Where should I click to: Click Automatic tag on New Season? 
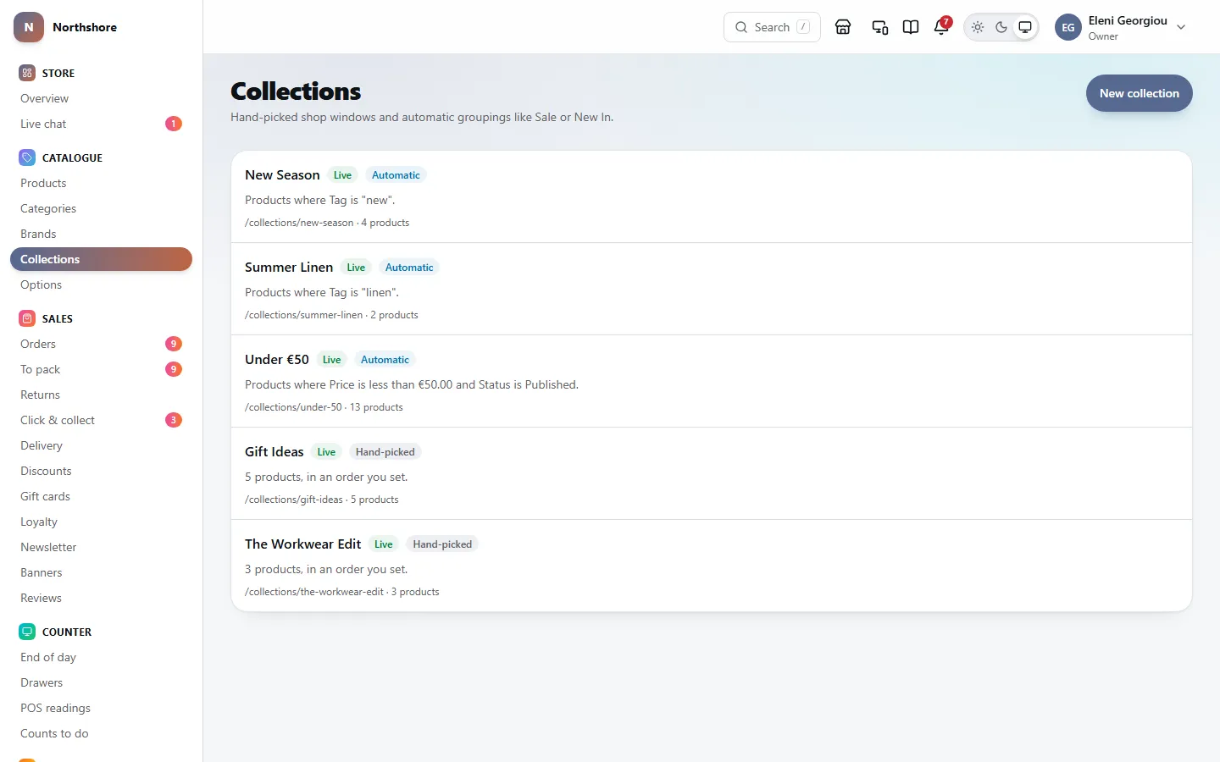[396, 175]
